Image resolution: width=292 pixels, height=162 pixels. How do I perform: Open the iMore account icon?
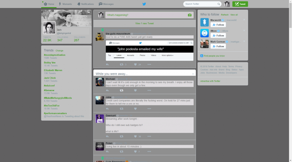204,33
